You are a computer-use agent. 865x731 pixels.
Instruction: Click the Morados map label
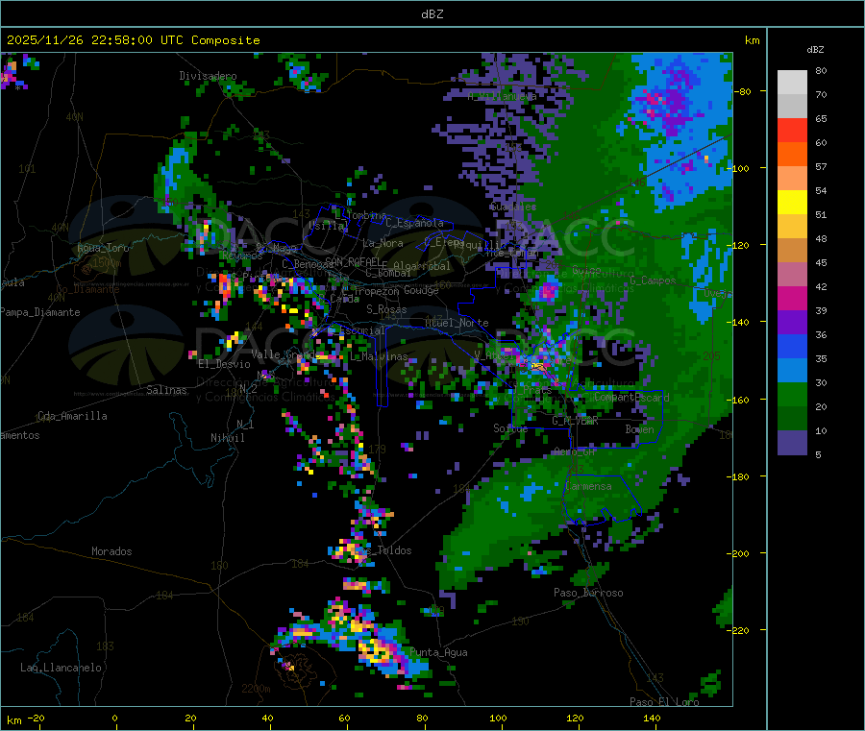tap(111, 551)
